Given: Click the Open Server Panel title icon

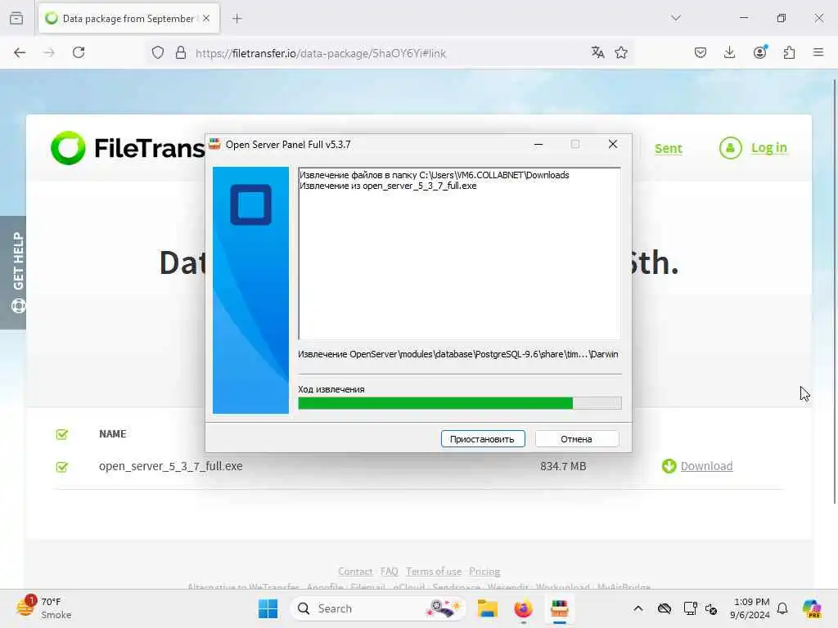Looking at the screenshot, I should click(x=215, y=144).
